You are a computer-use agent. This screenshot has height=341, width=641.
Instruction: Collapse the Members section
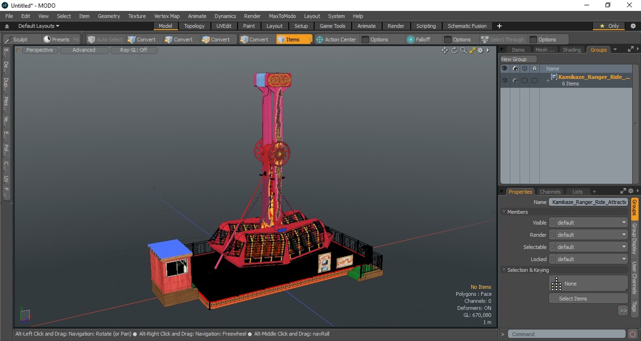pos(504,212)
